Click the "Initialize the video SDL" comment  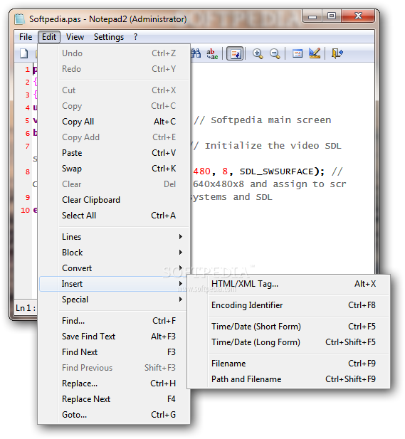pos(273,146)
